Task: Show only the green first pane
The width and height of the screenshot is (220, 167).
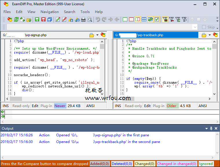Action: [125, 19]
